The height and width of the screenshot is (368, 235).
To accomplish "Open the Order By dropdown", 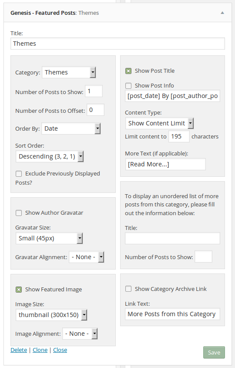I will pyautogui.click(x=71, y=128).
